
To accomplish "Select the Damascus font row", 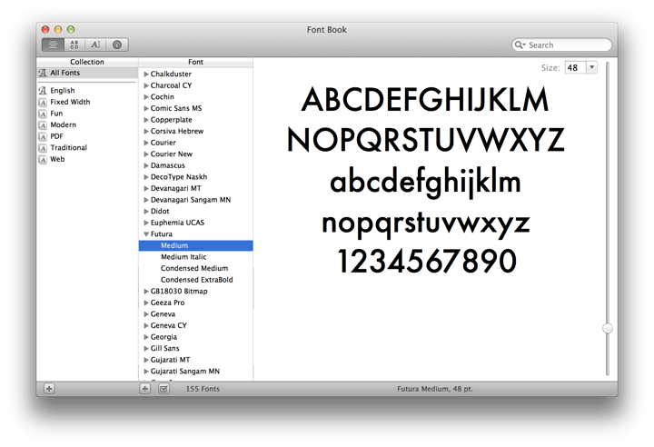I will pyautogui.click(x=195, y=165).
